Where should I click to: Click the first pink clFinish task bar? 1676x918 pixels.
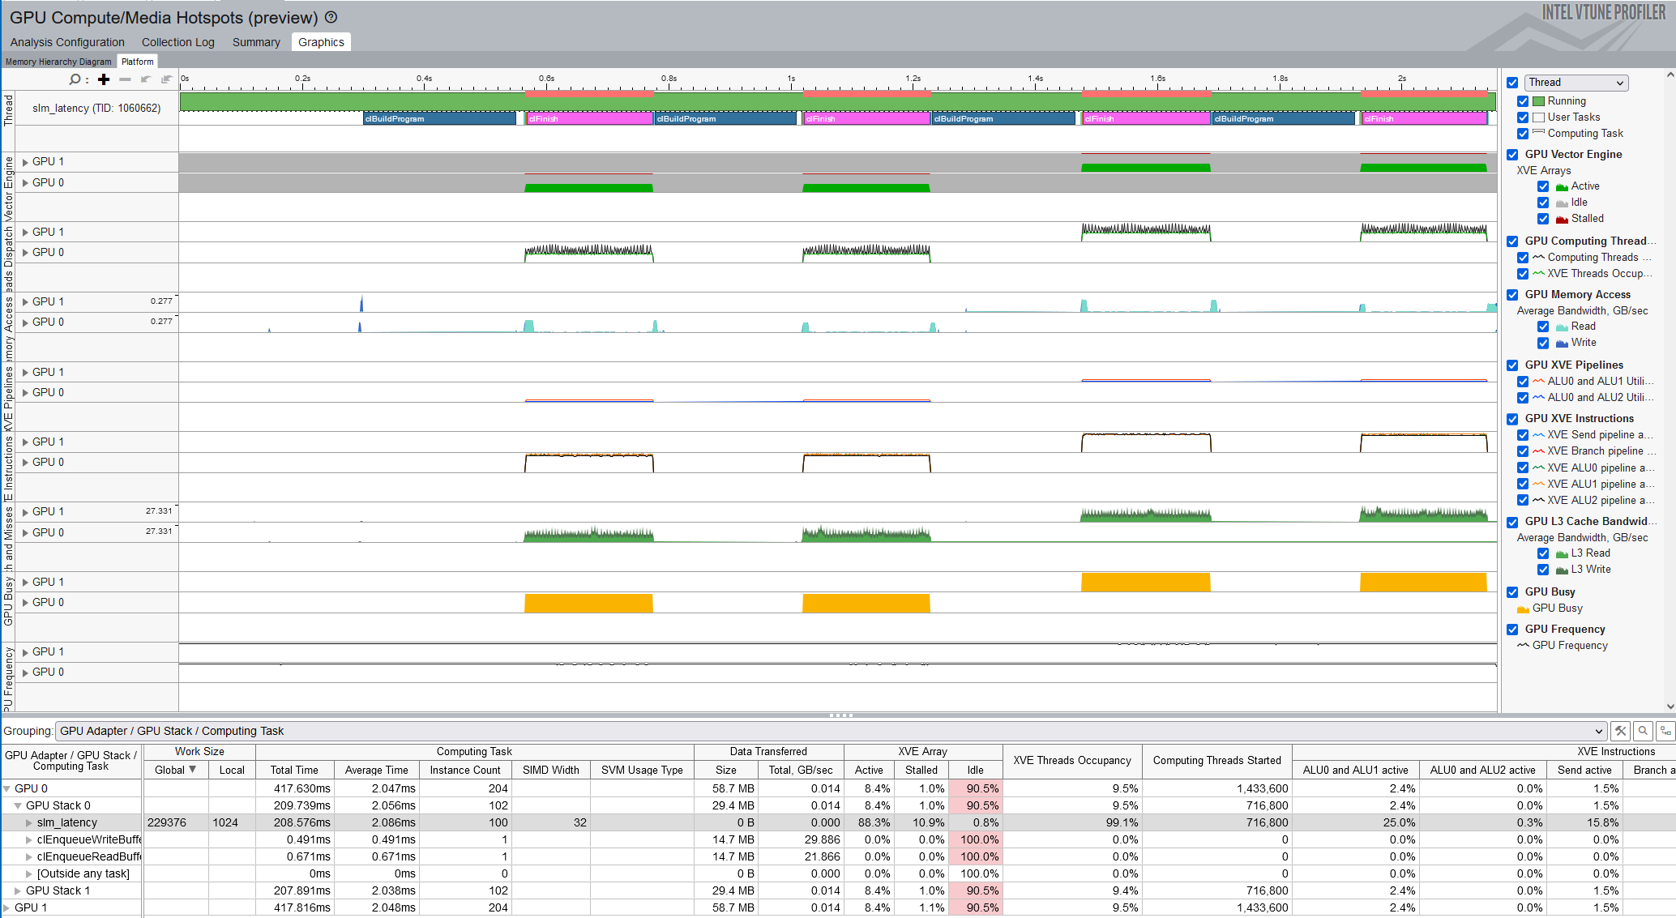589,118
